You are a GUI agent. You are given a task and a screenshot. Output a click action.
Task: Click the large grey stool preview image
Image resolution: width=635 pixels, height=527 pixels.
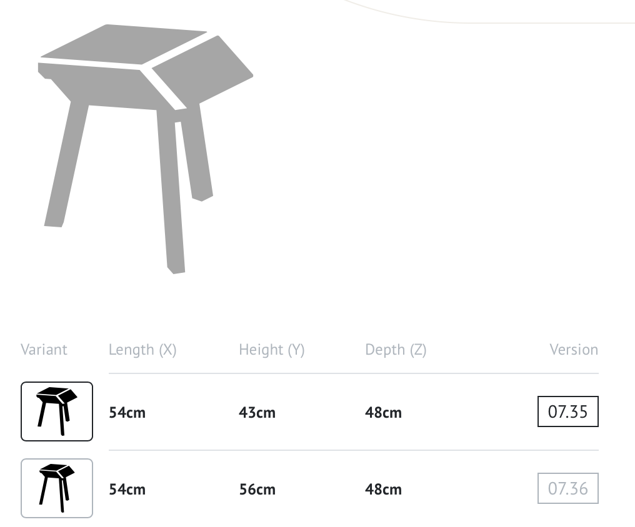[x=146, y=149]
